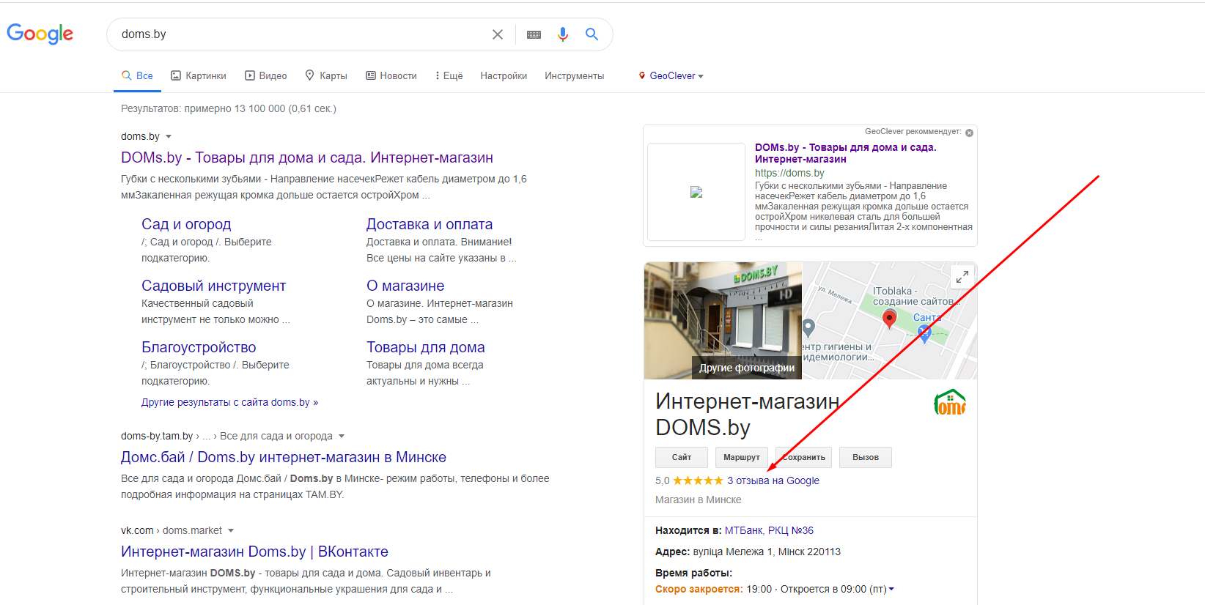Close the GeoClever recommendation box
The image size is (1205, 605).
969,133
